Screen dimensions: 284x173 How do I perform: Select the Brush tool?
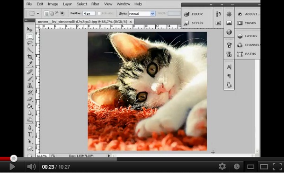(x=30, y=78)
